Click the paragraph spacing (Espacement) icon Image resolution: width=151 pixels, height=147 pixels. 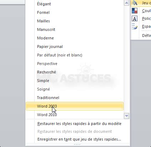pos(135,26)
